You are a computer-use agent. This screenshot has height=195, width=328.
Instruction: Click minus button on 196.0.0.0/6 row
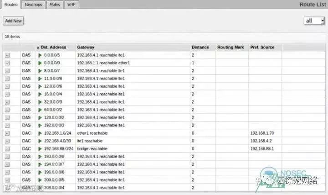coord(7,172)
